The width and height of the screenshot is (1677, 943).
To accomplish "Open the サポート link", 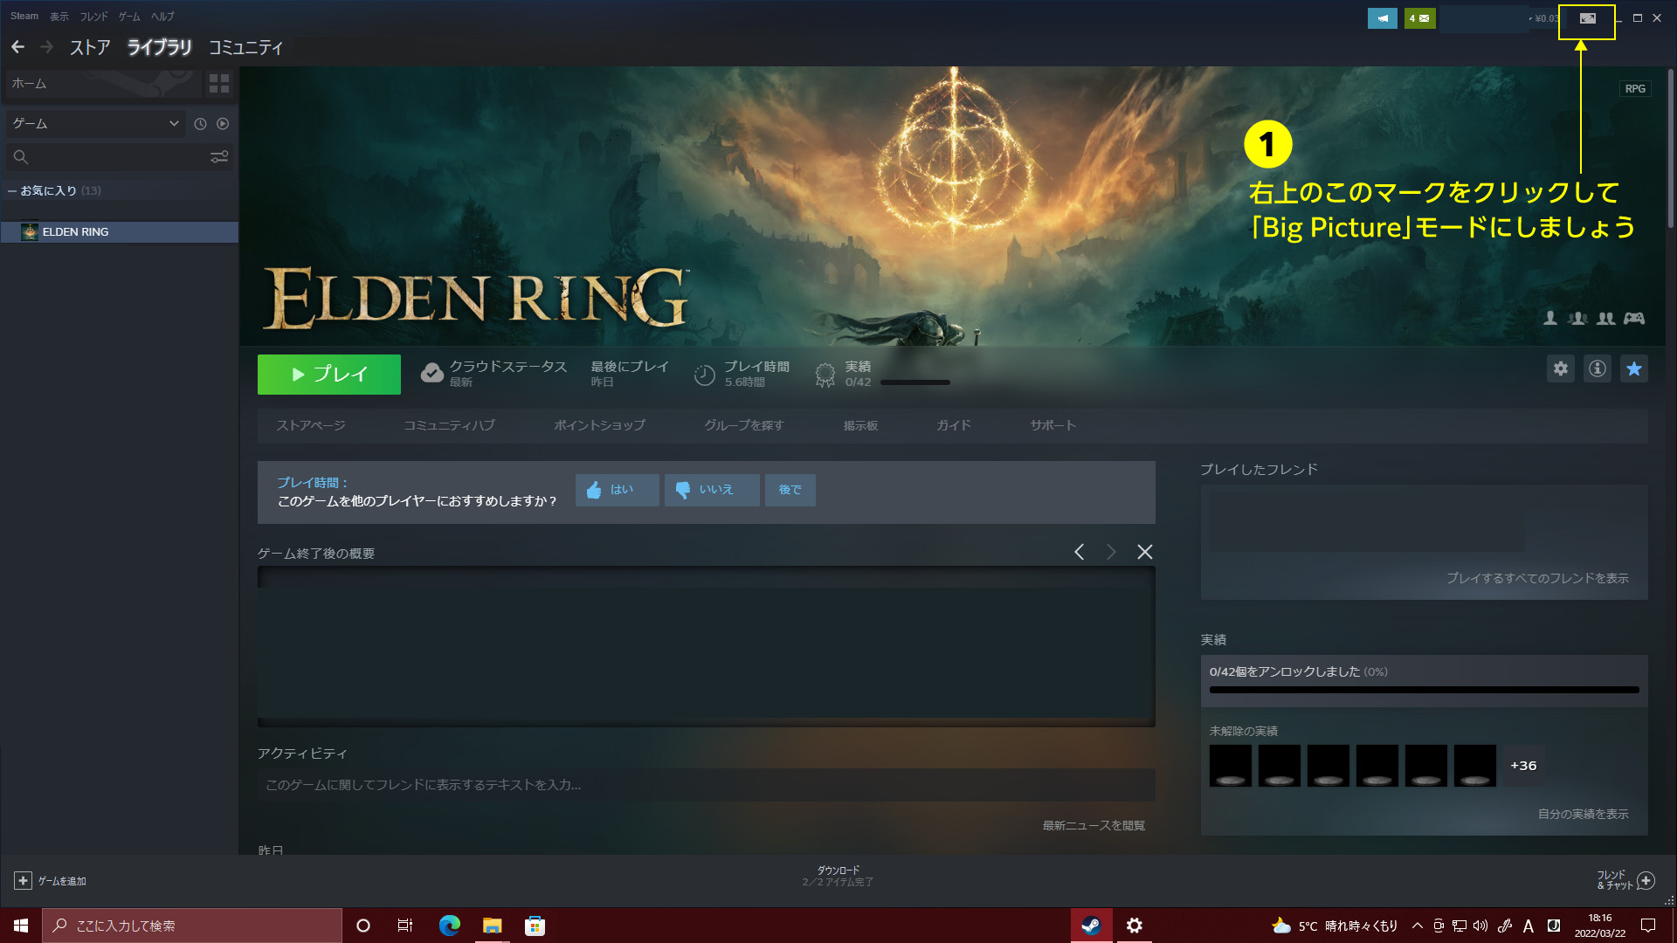I will 1052,425.
